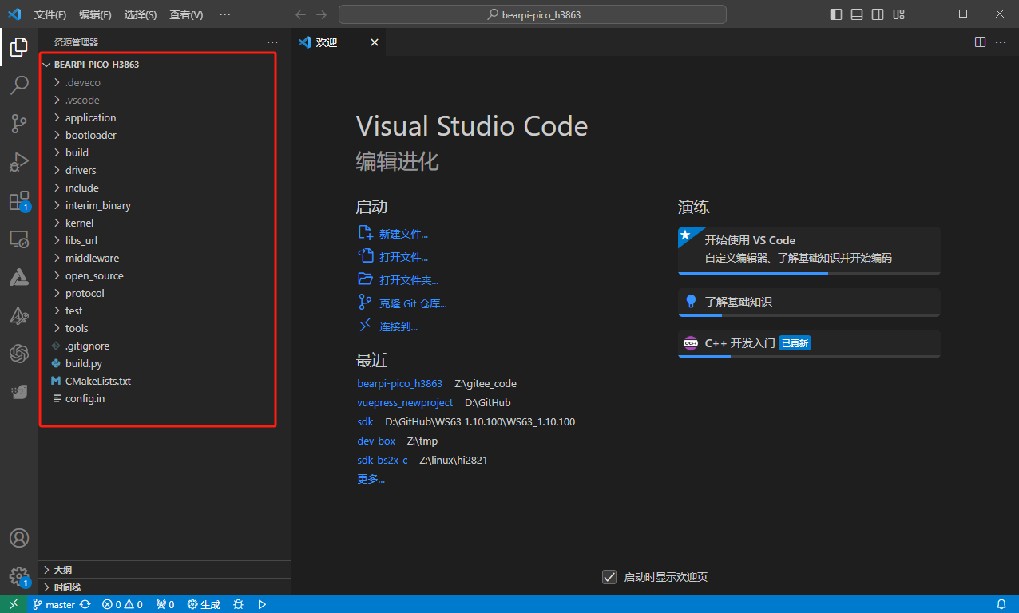Click the 克隆 Git 仓库... link
The height and width of the screenshot is (613, 1019).
pos(413,303)
